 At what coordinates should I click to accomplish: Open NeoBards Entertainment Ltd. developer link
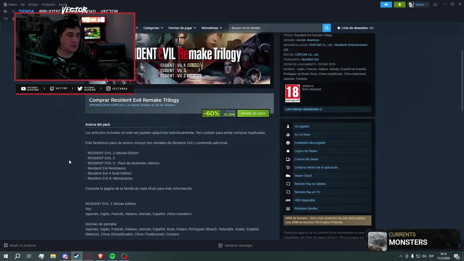(351, 45)
